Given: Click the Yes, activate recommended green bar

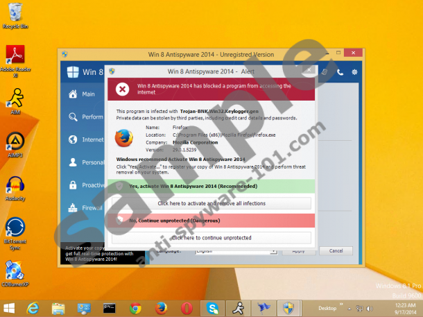Looking at the screenshot, I should click(211, 186).
